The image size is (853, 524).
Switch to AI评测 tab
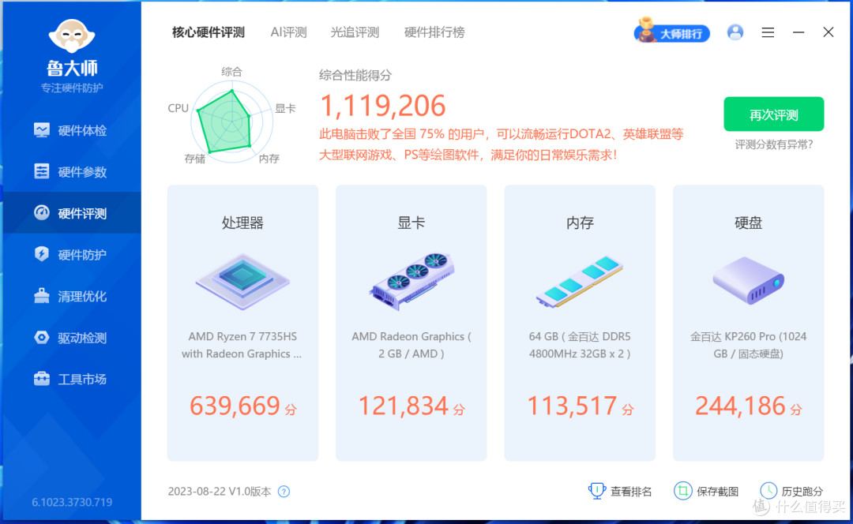tap(289, 32)
